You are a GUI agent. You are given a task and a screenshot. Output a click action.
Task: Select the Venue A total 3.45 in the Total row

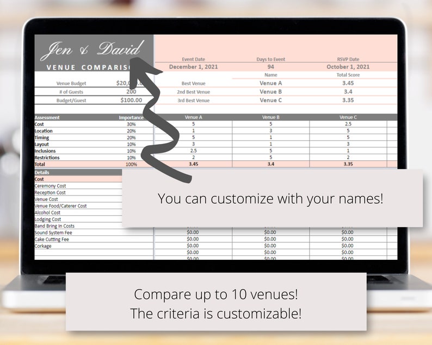[193, 164]
